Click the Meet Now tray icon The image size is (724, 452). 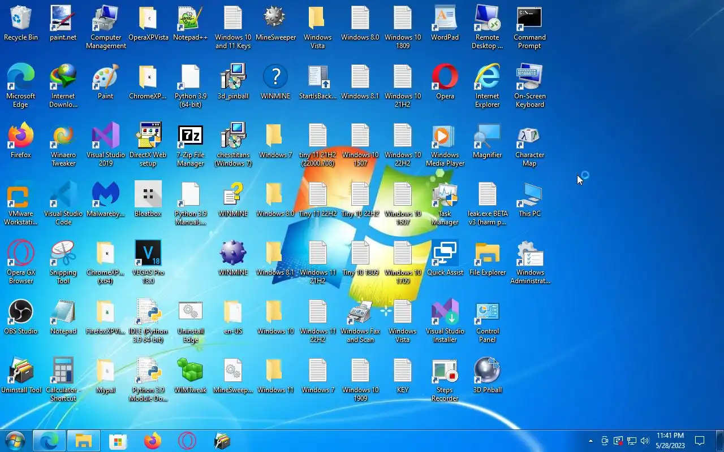pos(605,441)
